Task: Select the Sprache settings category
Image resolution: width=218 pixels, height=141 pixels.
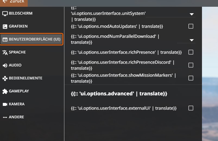Action: click(x=17, y=52)
